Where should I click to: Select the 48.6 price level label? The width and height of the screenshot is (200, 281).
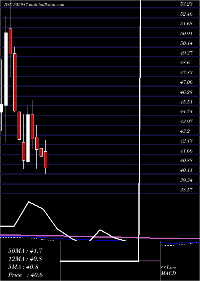point(185,63)
